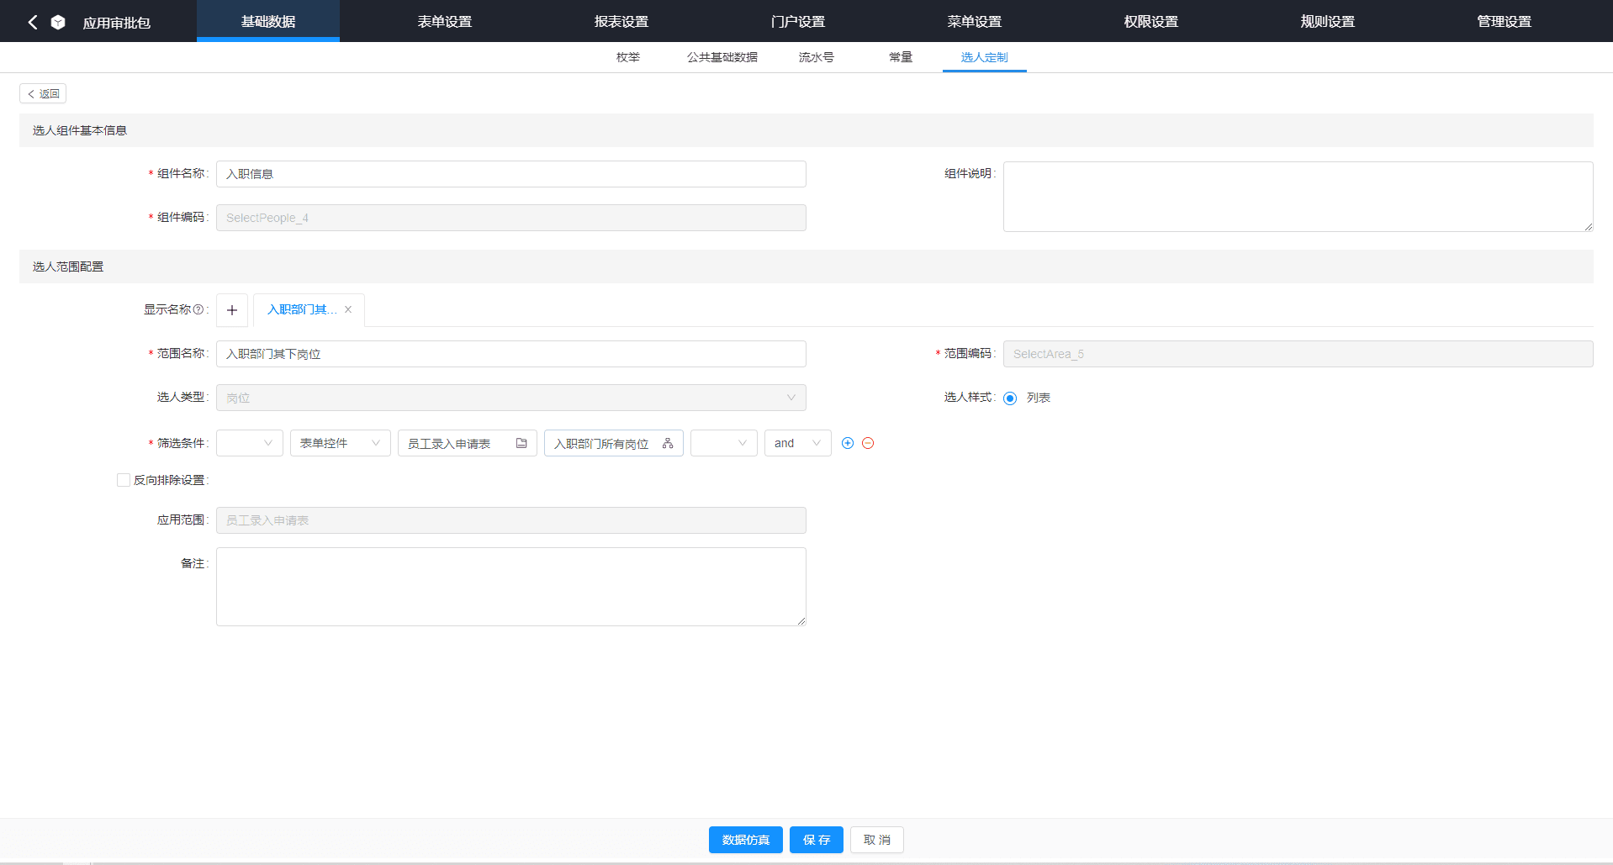Focus 范围名称 input field
Viewport: 1613px width, 865px height.
click(x=511, y=354)
